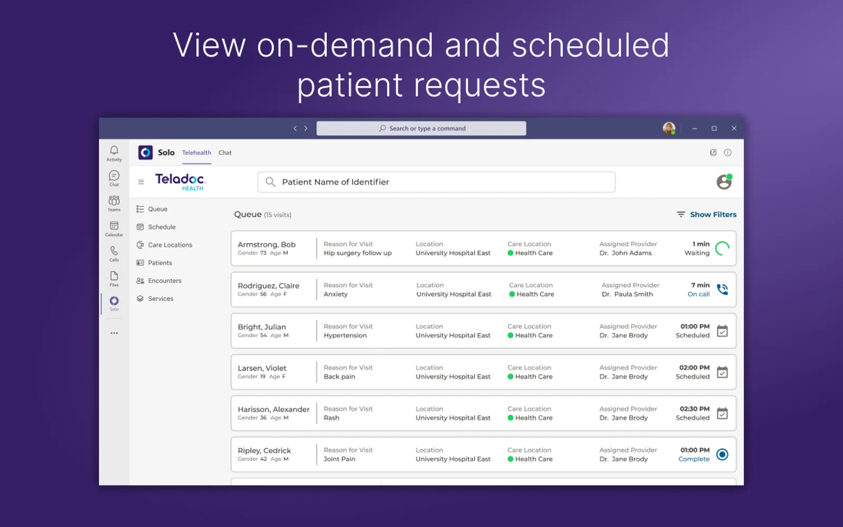Click the complete status icon for Cedrick Ripley
This screenshot has width=843, height=527.
722,454
